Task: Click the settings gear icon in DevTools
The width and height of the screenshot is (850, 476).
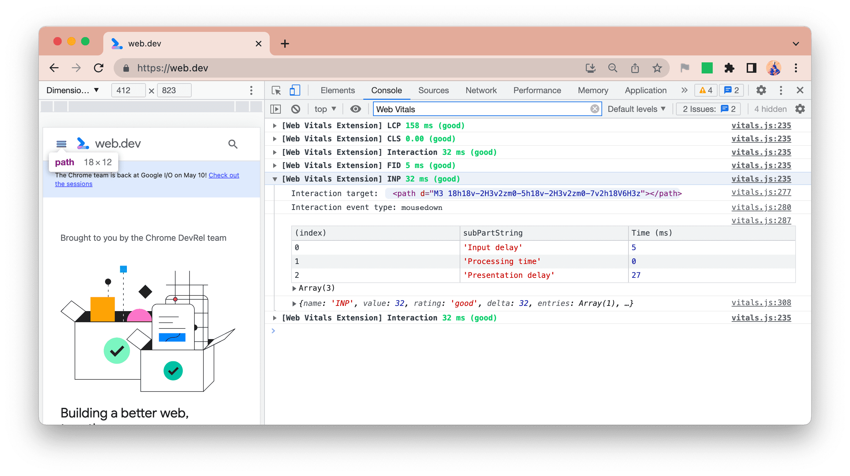Action: click(x=761, y=90)
